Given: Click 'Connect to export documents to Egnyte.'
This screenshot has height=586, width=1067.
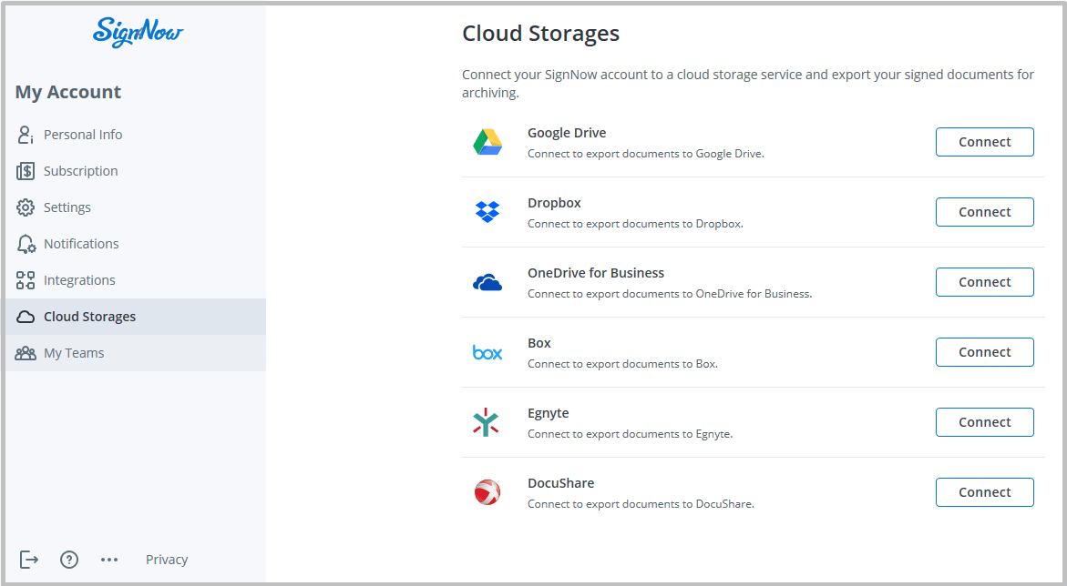Looking at the screenshot, I should tap(631, 434).
